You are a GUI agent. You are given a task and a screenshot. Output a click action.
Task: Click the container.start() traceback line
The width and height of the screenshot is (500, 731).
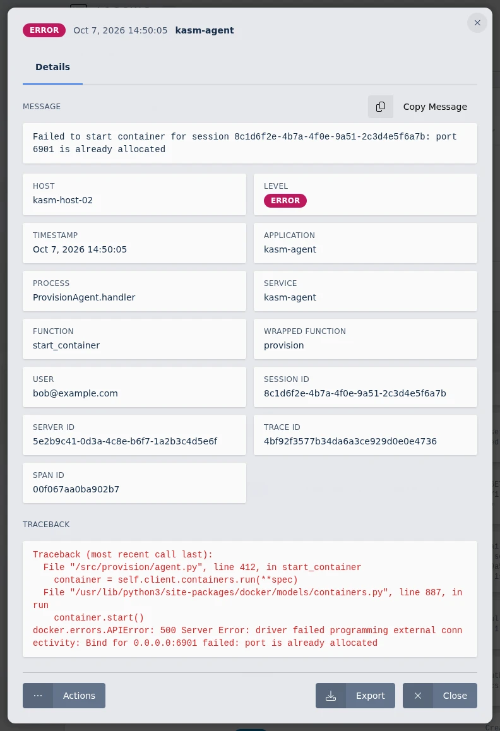pyautogui.click(x=99, y=618)
